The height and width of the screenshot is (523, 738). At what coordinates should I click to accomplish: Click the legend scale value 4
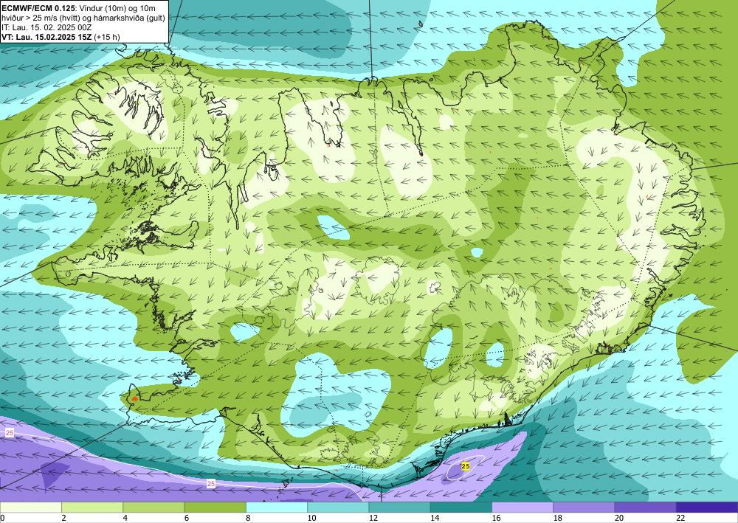pos(125,518)
